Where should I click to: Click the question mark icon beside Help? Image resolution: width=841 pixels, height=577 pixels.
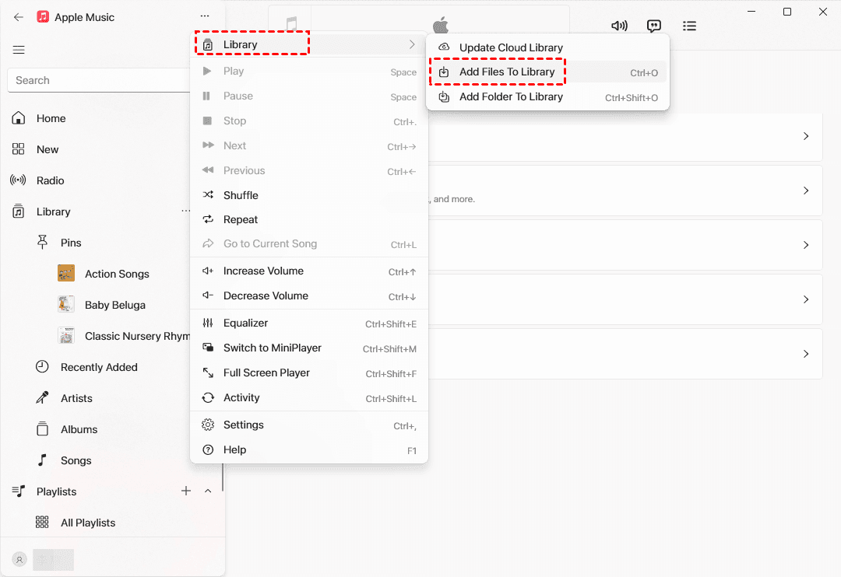pos(208,450)
